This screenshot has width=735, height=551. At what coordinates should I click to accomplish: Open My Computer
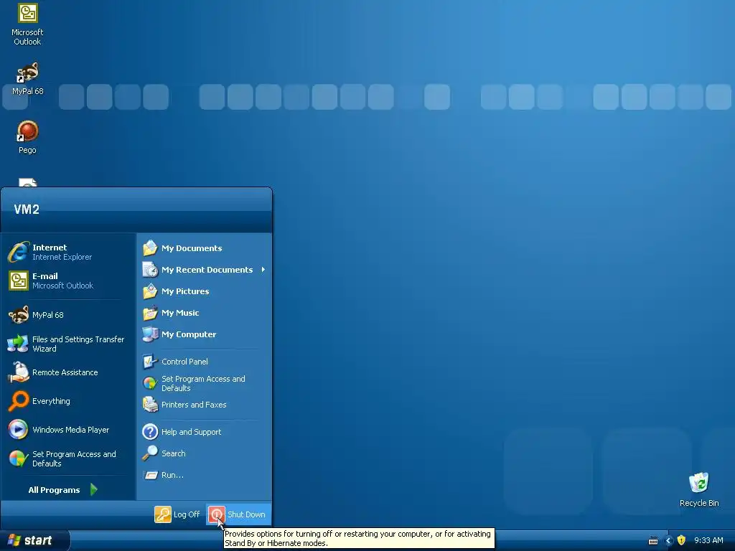pos(204,334)
